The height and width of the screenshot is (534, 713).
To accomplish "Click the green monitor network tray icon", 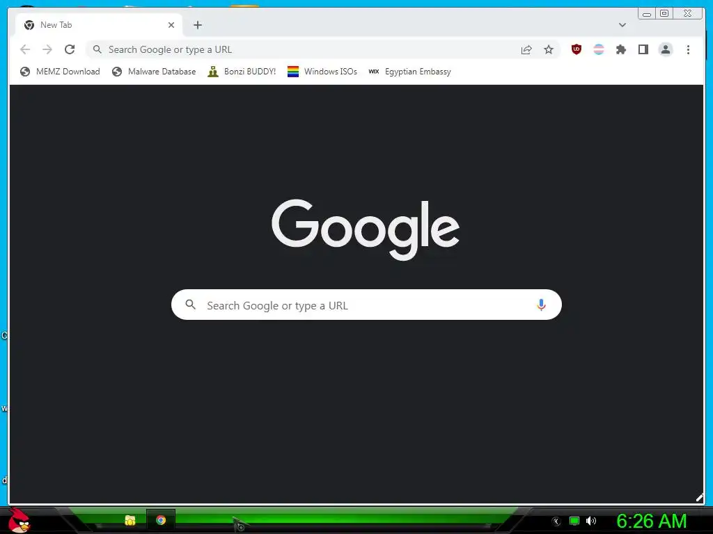I will point(574,521).
